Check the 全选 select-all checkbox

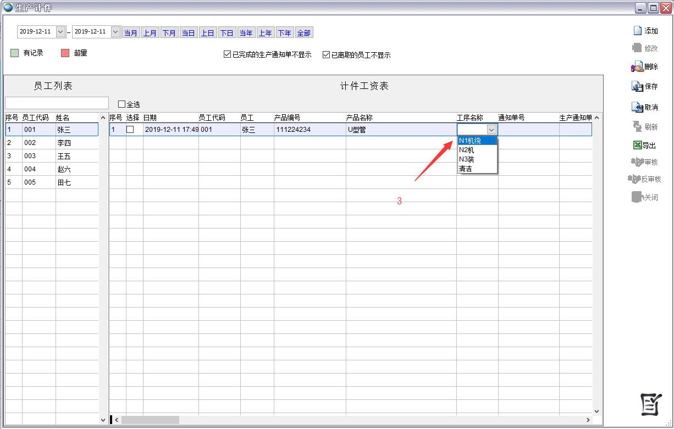click(x=122, y=104)
